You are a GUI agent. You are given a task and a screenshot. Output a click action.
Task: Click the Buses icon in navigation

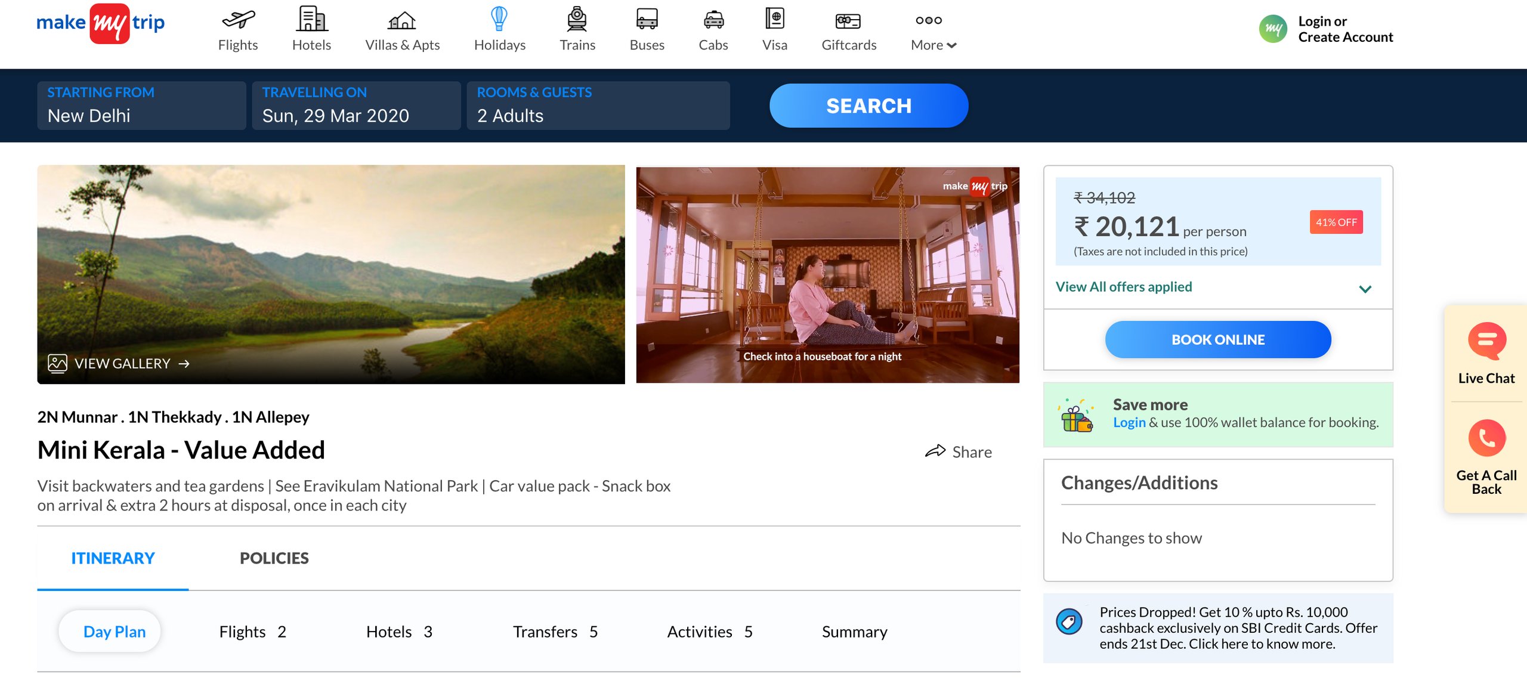click(645, 18)
